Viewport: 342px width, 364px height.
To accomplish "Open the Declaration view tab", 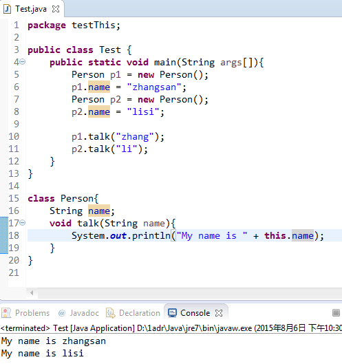I will pyautogui.click(x=133, y=313).
